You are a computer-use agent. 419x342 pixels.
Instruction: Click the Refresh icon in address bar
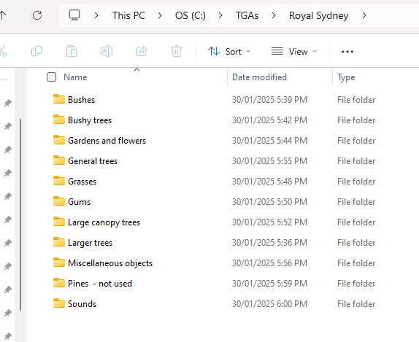point(37,15)
